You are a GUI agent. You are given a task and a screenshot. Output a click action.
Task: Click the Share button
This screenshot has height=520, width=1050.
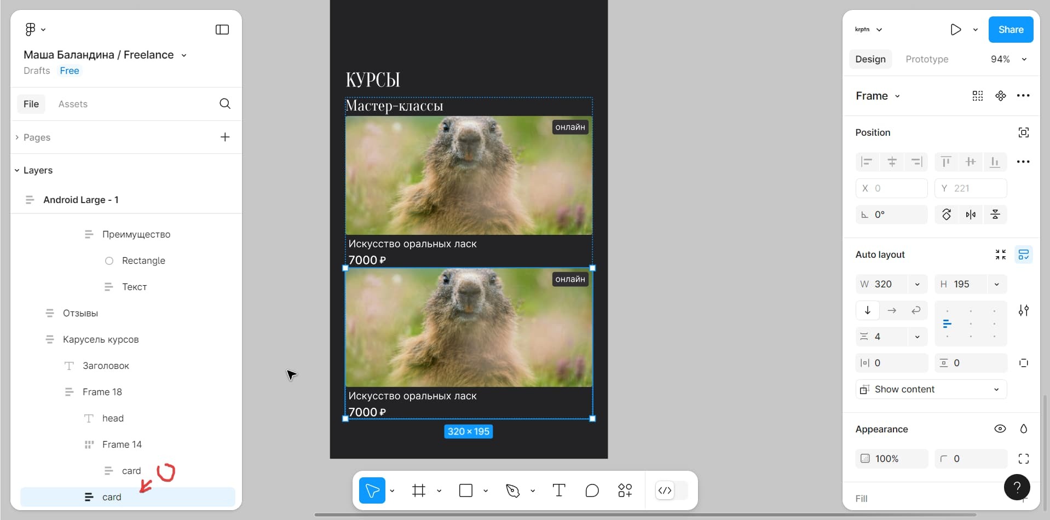[x=1011, y=30]
